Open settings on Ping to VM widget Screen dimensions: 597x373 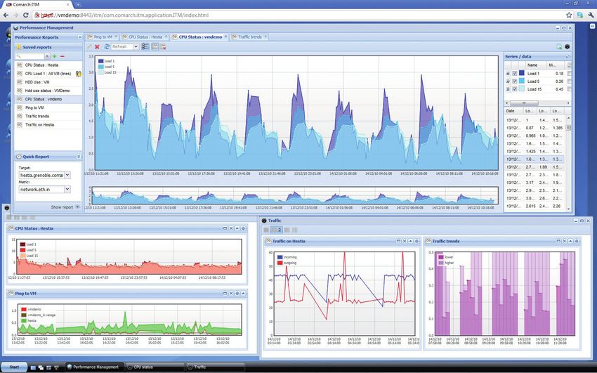(237, 294)
